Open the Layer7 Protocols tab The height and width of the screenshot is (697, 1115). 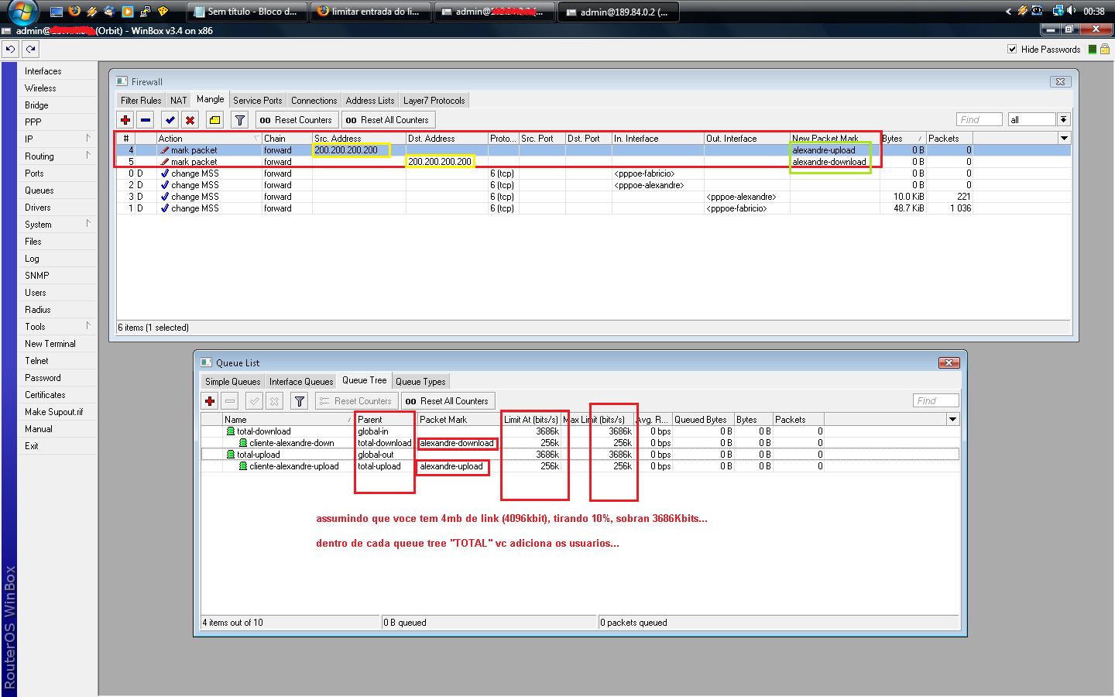point(434,101)
